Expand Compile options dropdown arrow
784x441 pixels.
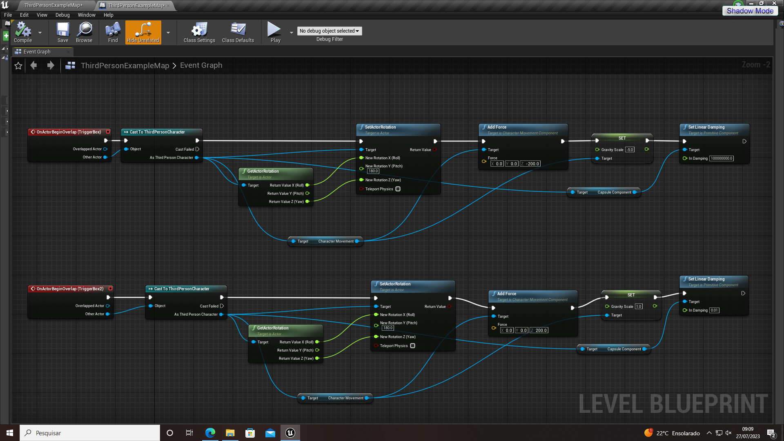click(x=40, y=33)
